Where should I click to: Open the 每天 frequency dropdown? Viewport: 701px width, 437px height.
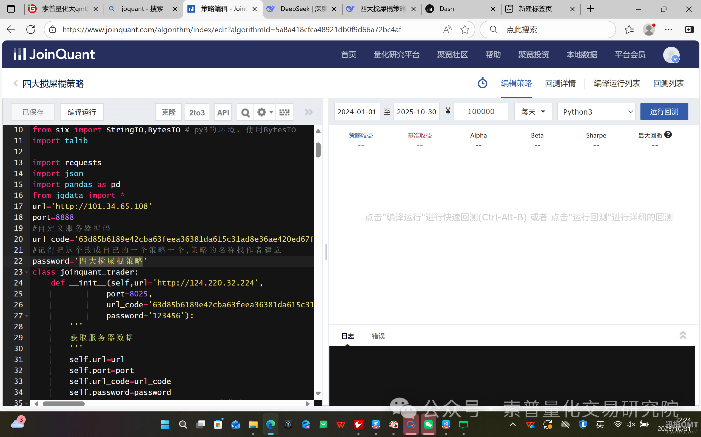(533, 112)
